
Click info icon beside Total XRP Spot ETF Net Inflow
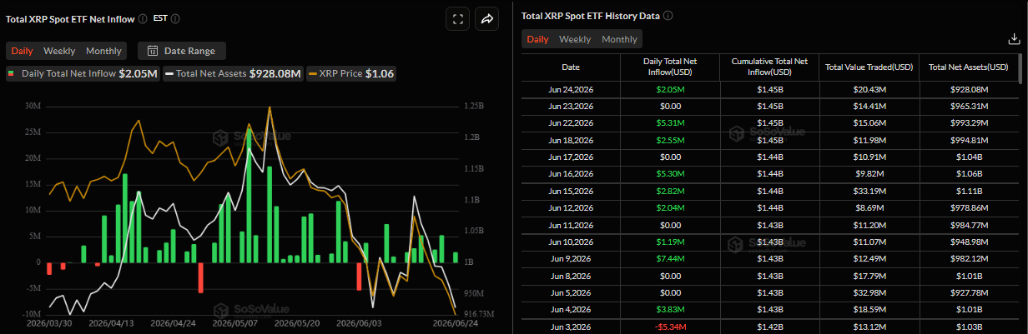(x=143, y=18)
